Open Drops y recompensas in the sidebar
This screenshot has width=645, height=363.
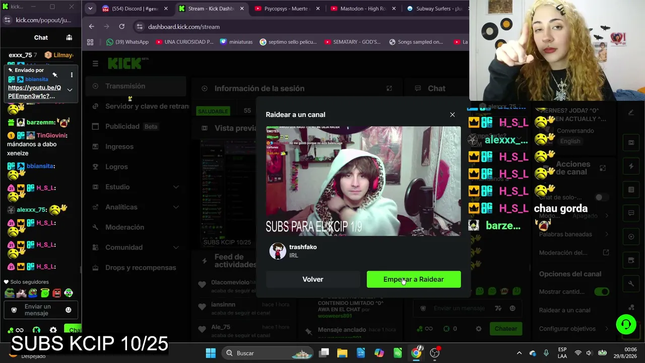point(136,268)
